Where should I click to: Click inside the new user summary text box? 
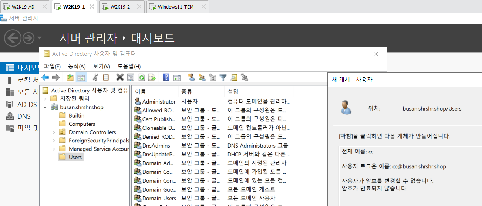click(x=411, y=176)
